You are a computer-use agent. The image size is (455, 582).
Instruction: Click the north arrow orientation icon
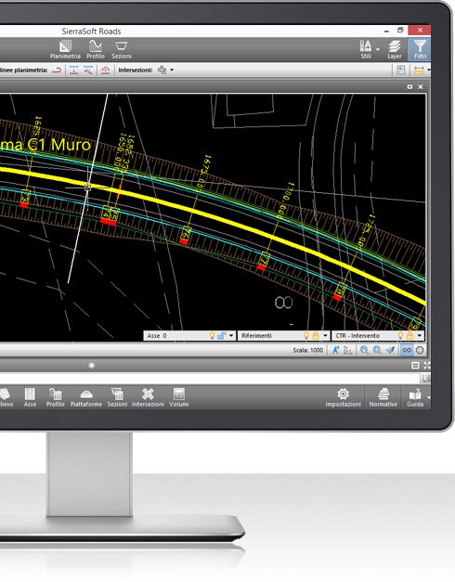coord(335,350)
